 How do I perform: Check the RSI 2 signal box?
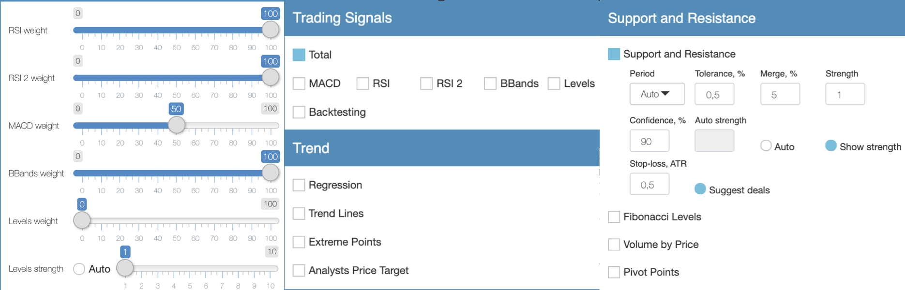pyautogui.click(x=426, y=84)
